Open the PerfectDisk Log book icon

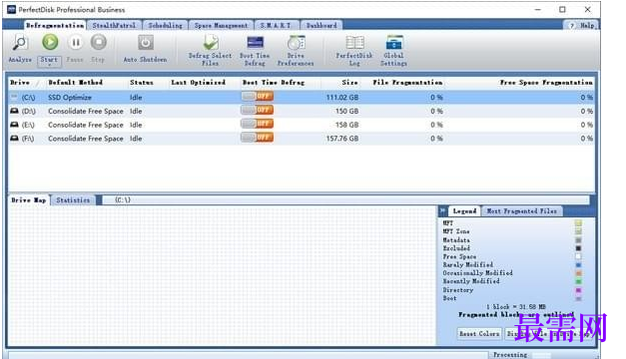click(354, 43)
